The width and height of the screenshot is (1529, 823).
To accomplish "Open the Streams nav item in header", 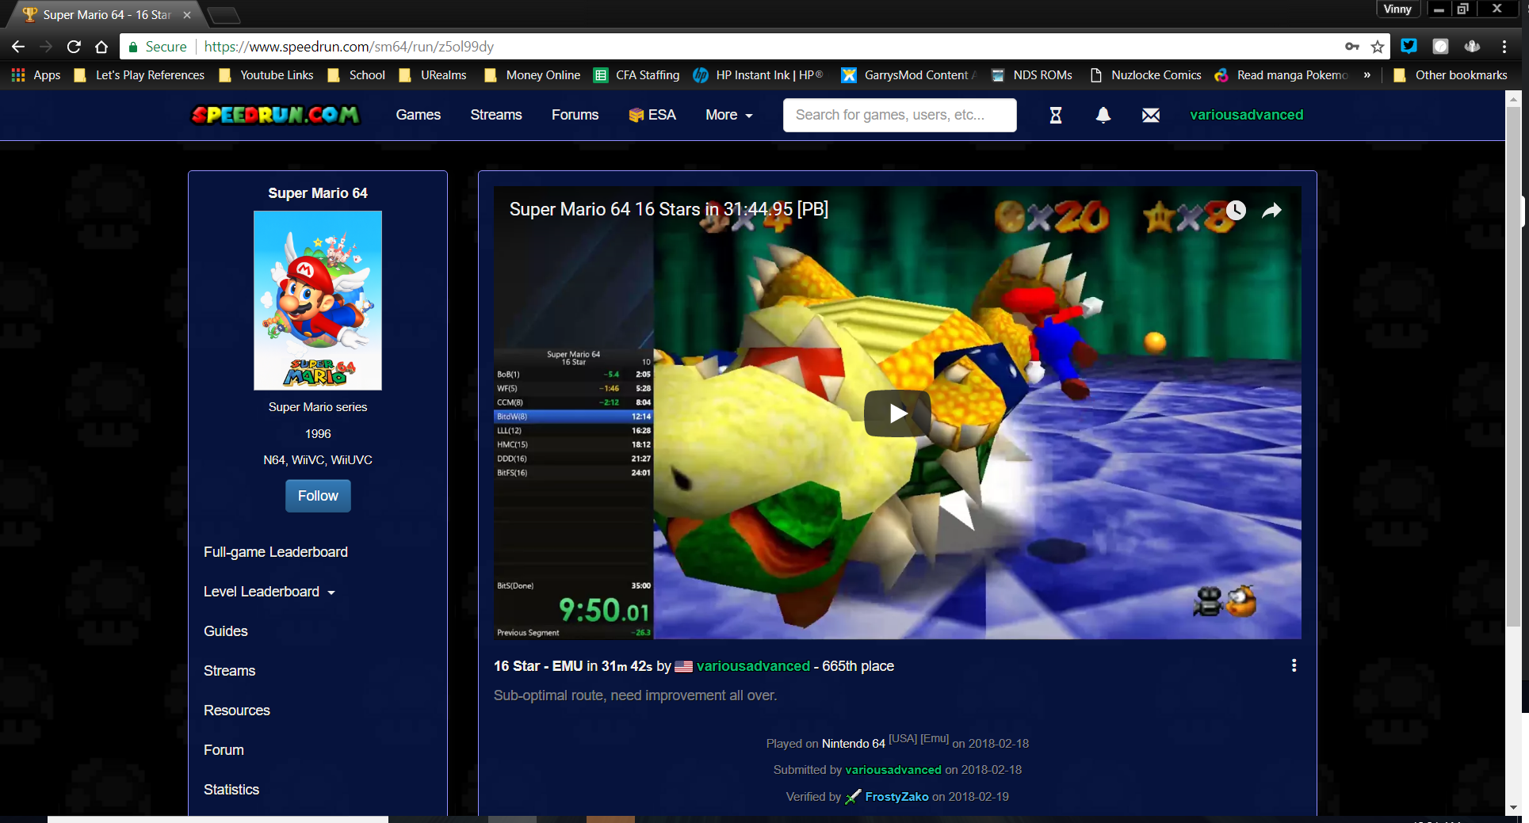I will point(496,115).
